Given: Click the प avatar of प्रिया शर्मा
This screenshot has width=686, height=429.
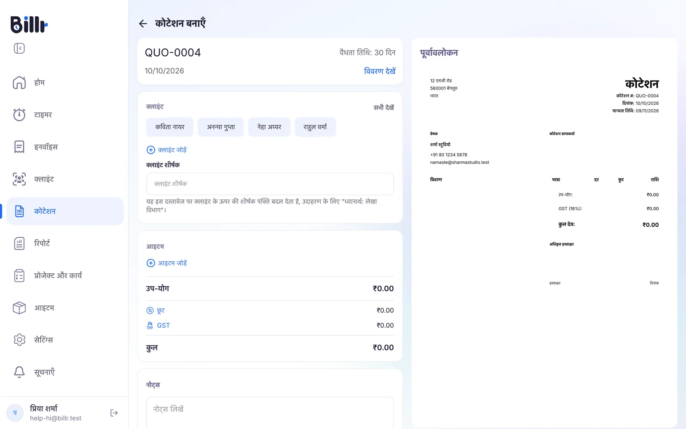Looking at the screenshot, I should 15,413.
